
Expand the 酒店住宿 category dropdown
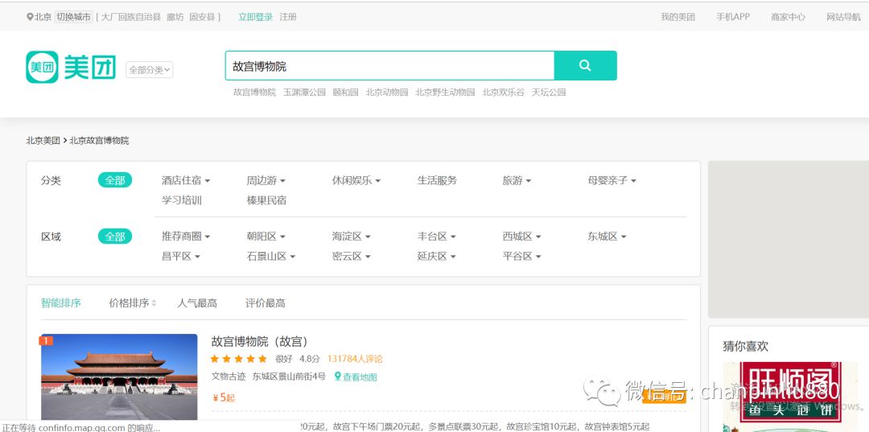coord(186,180)
